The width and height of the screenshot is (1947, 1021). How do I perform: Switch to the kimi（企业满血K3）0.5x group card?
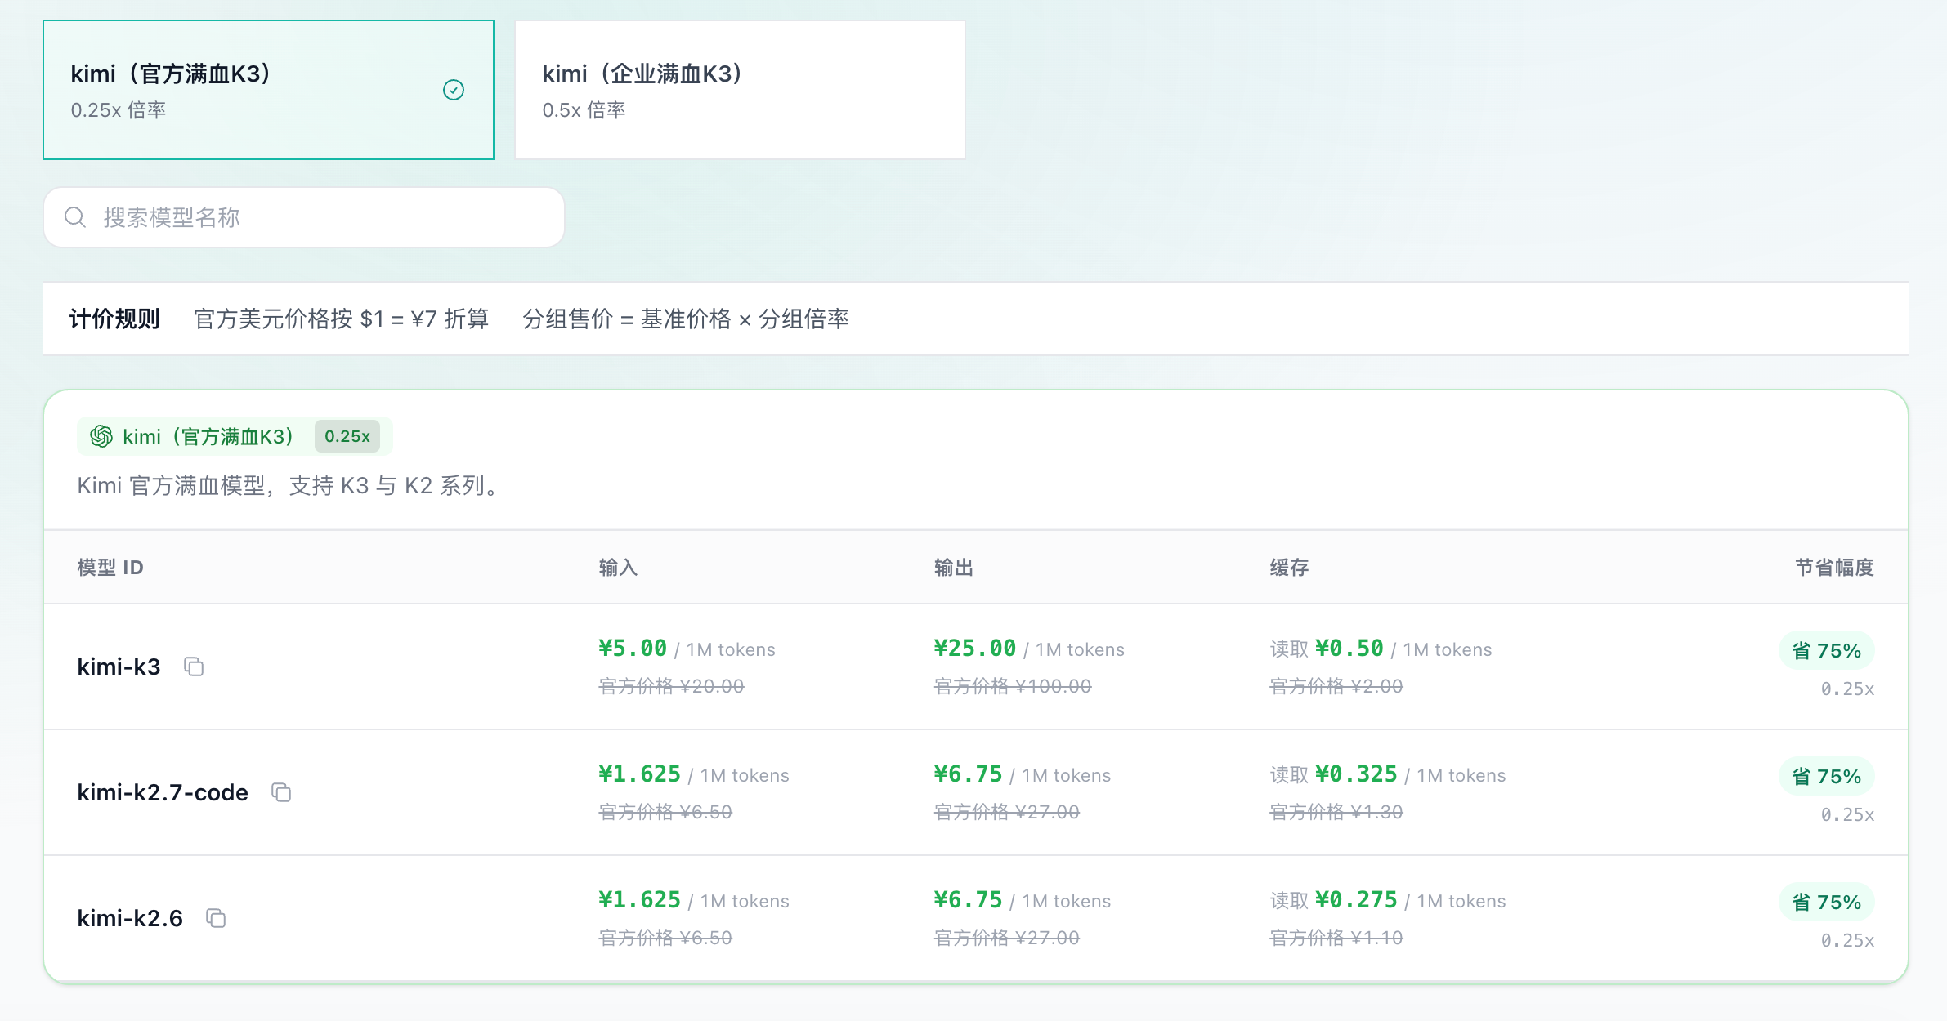(x=740, y=90)
